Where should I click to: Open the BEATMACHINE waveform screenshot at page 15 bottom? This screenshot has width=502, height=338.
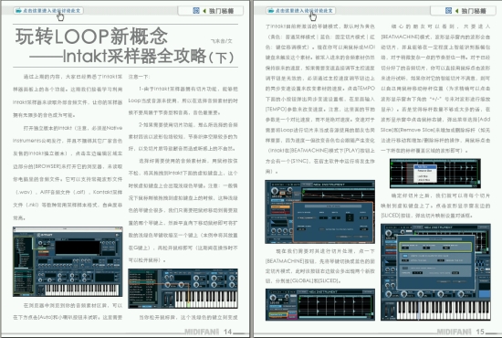[319, 304]
